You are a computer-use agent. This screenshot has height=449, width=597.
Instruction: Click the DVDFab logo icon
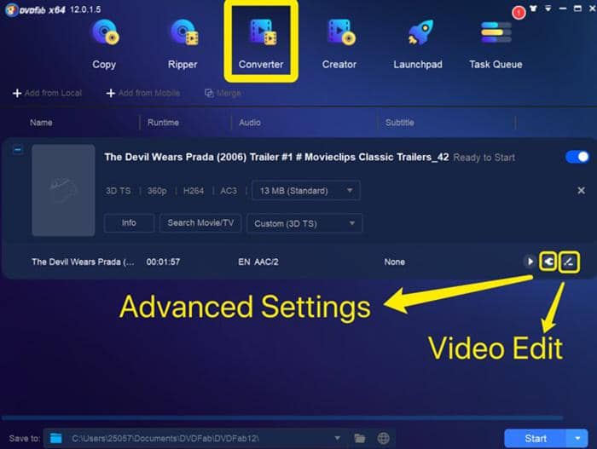[x=11, y=9]
